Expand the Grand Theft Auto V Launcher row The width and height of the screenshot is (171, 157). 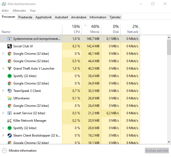pyautogui.click(x=3, y=69)
